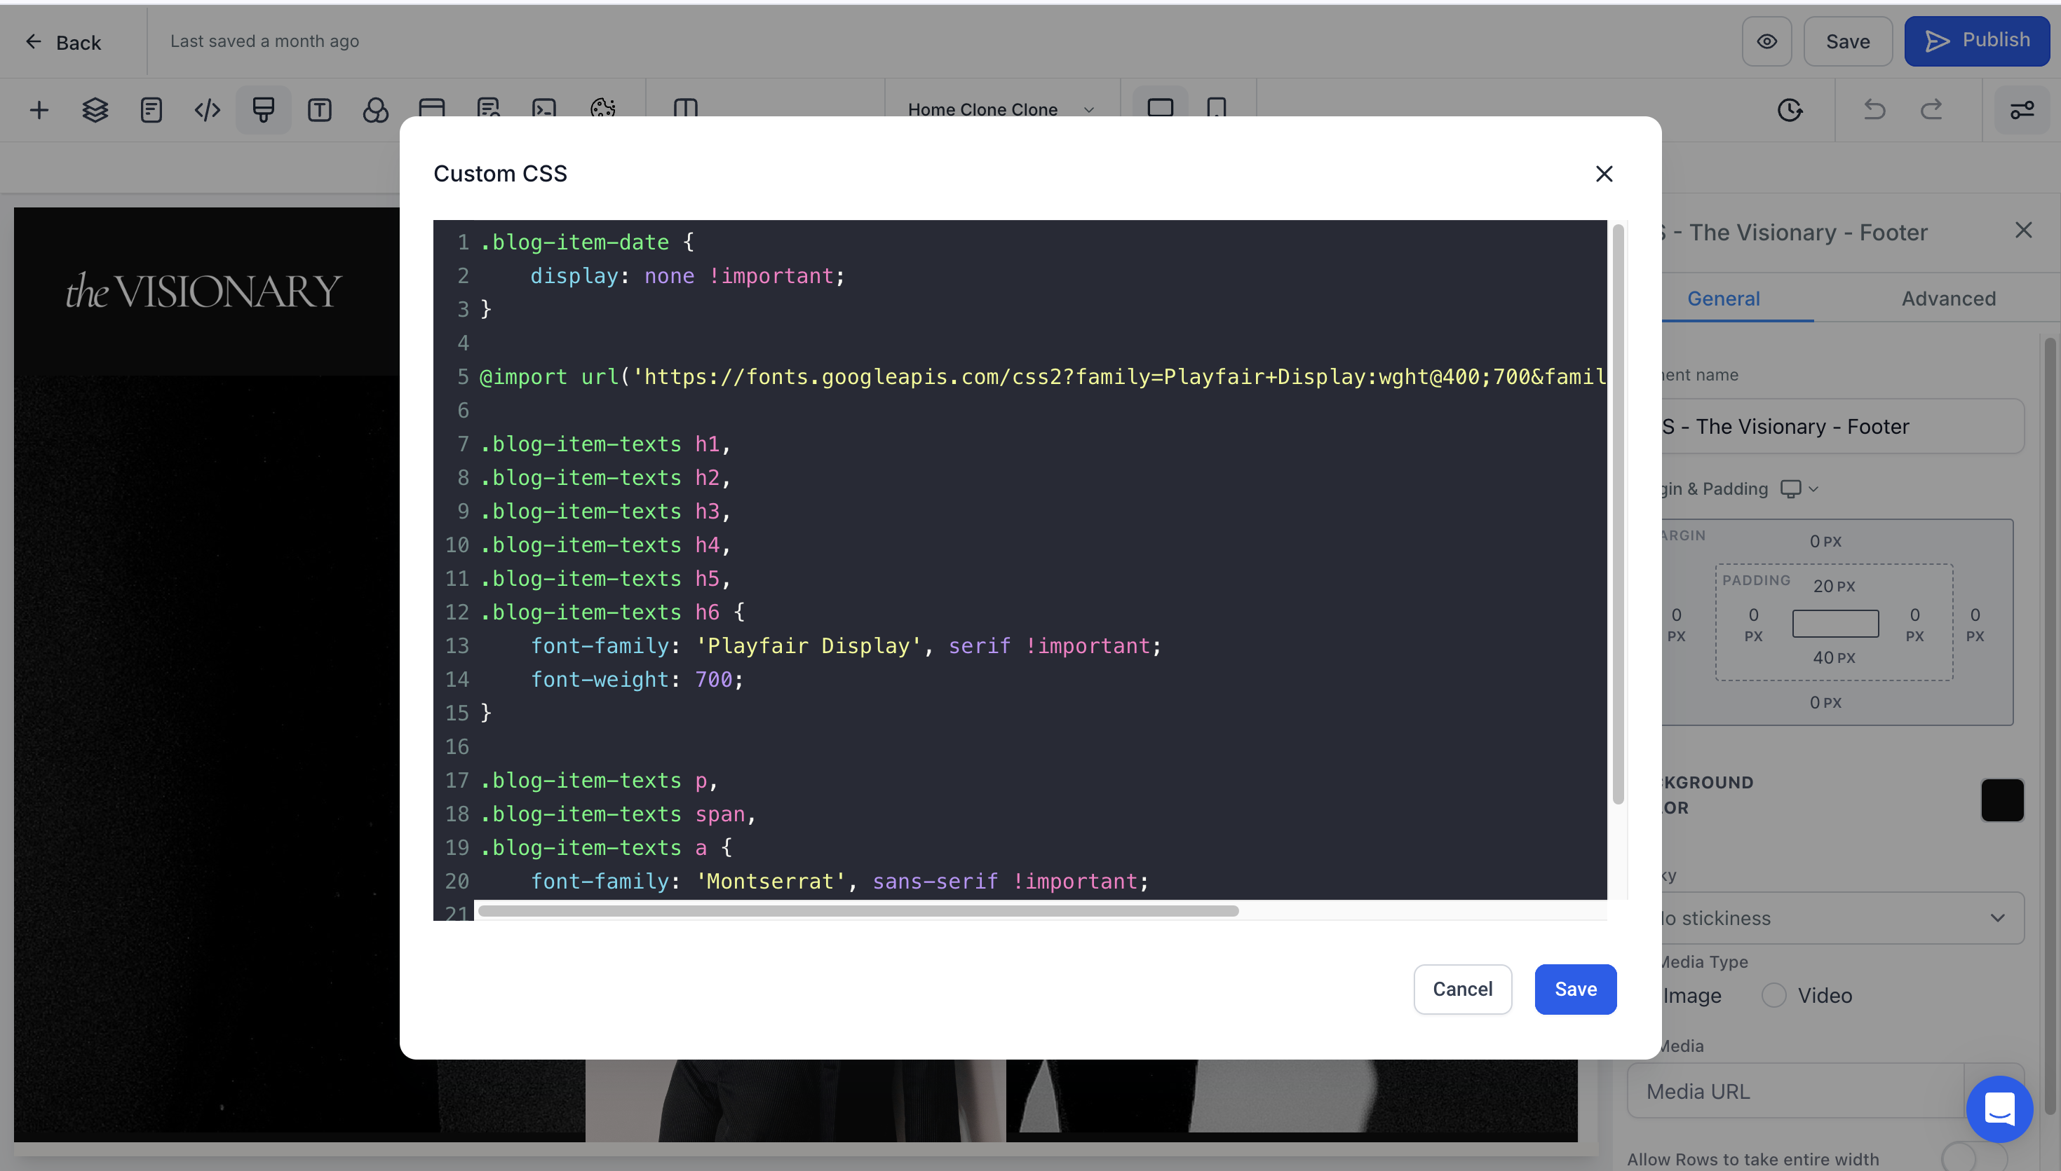Viewport: 2061px width, 1171px height.
Task: Open the layers panel icon
Action: click(95, 110)
